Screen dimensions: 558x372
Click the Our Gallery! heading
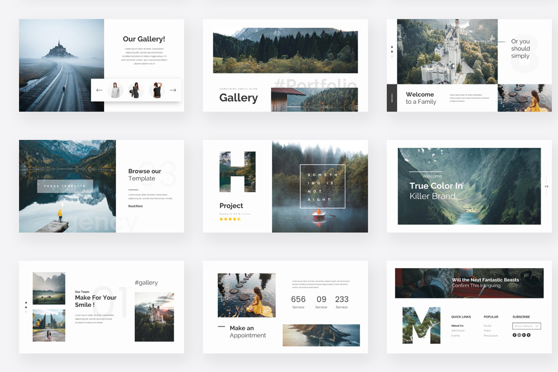tap(144, 39)
